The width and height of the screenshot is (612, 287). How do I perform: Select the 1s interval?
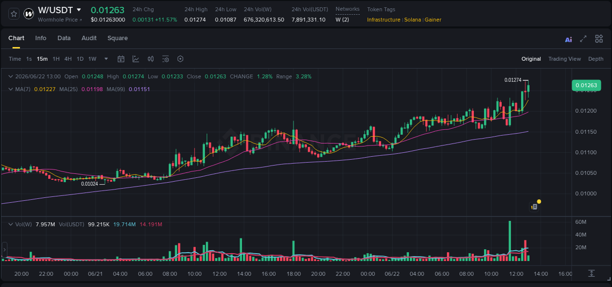(x=29, y=59)
